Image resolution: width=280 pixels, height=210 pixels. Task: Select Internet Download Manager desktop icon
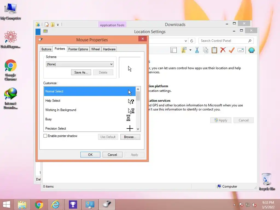point(11,98)
